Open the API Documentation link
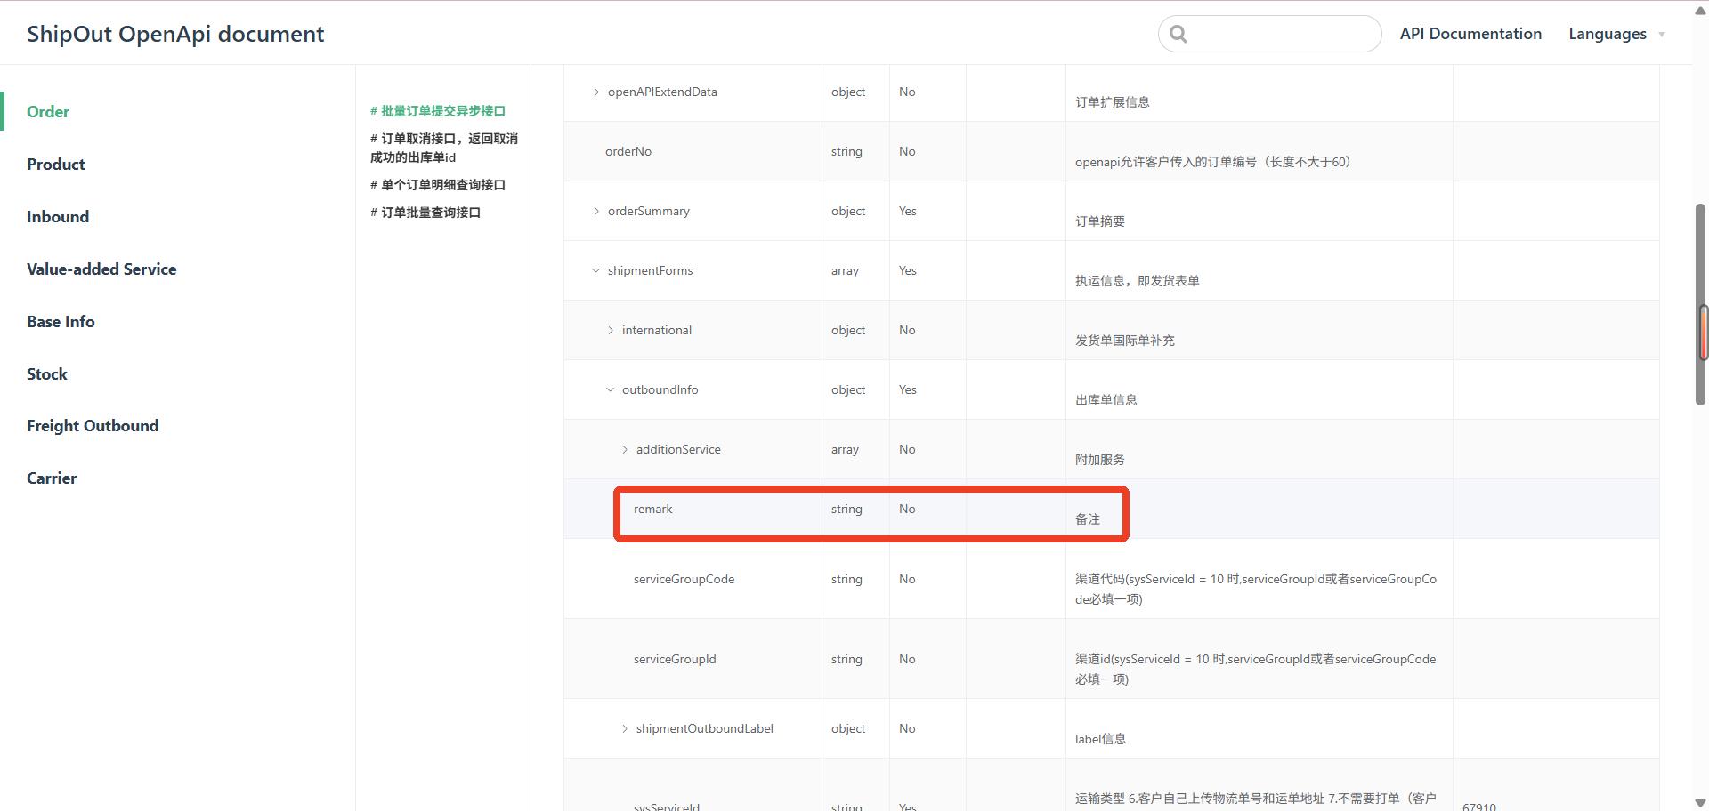The image size is (1709, 811). 1470,34
